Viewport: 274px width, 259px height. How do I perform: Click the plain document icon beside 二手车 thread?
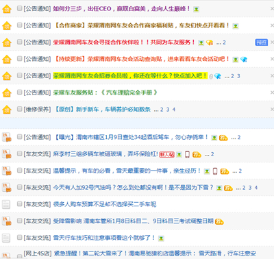pyautogui.click(x=6, y=204)
